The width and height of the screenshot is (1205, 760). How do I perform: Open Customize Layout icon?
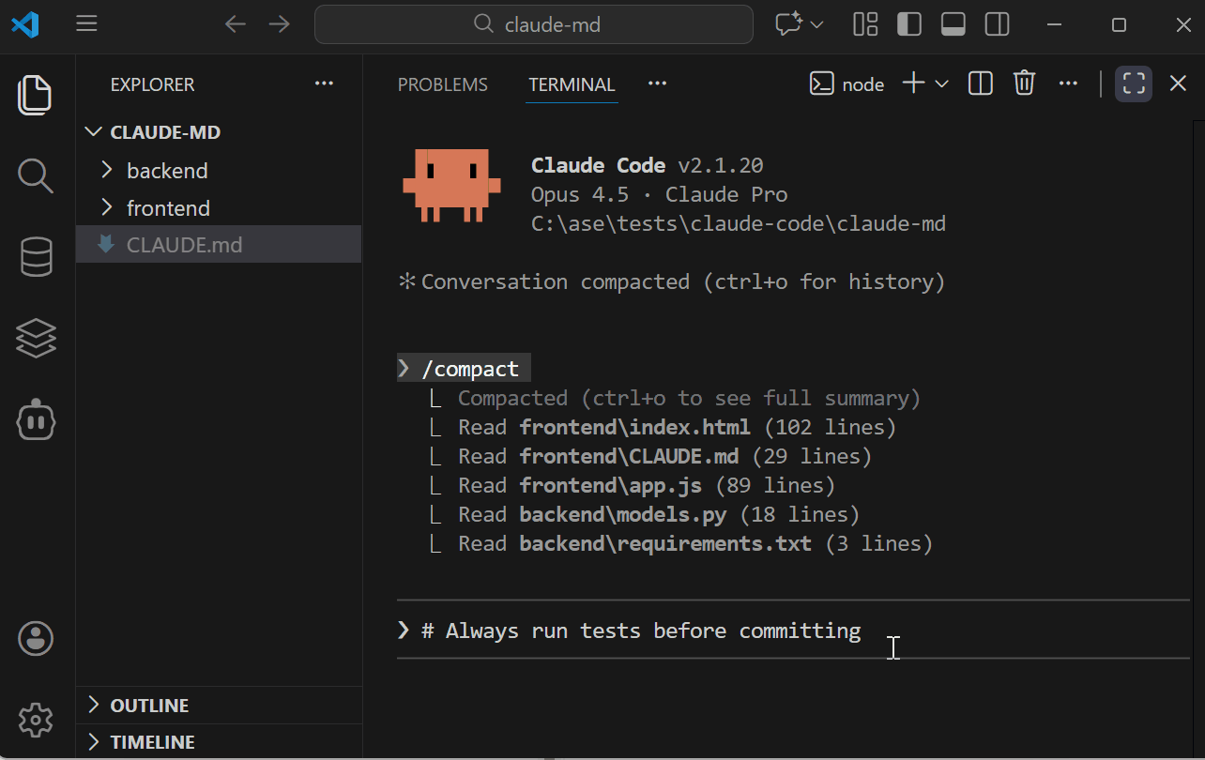pos(865,24)
